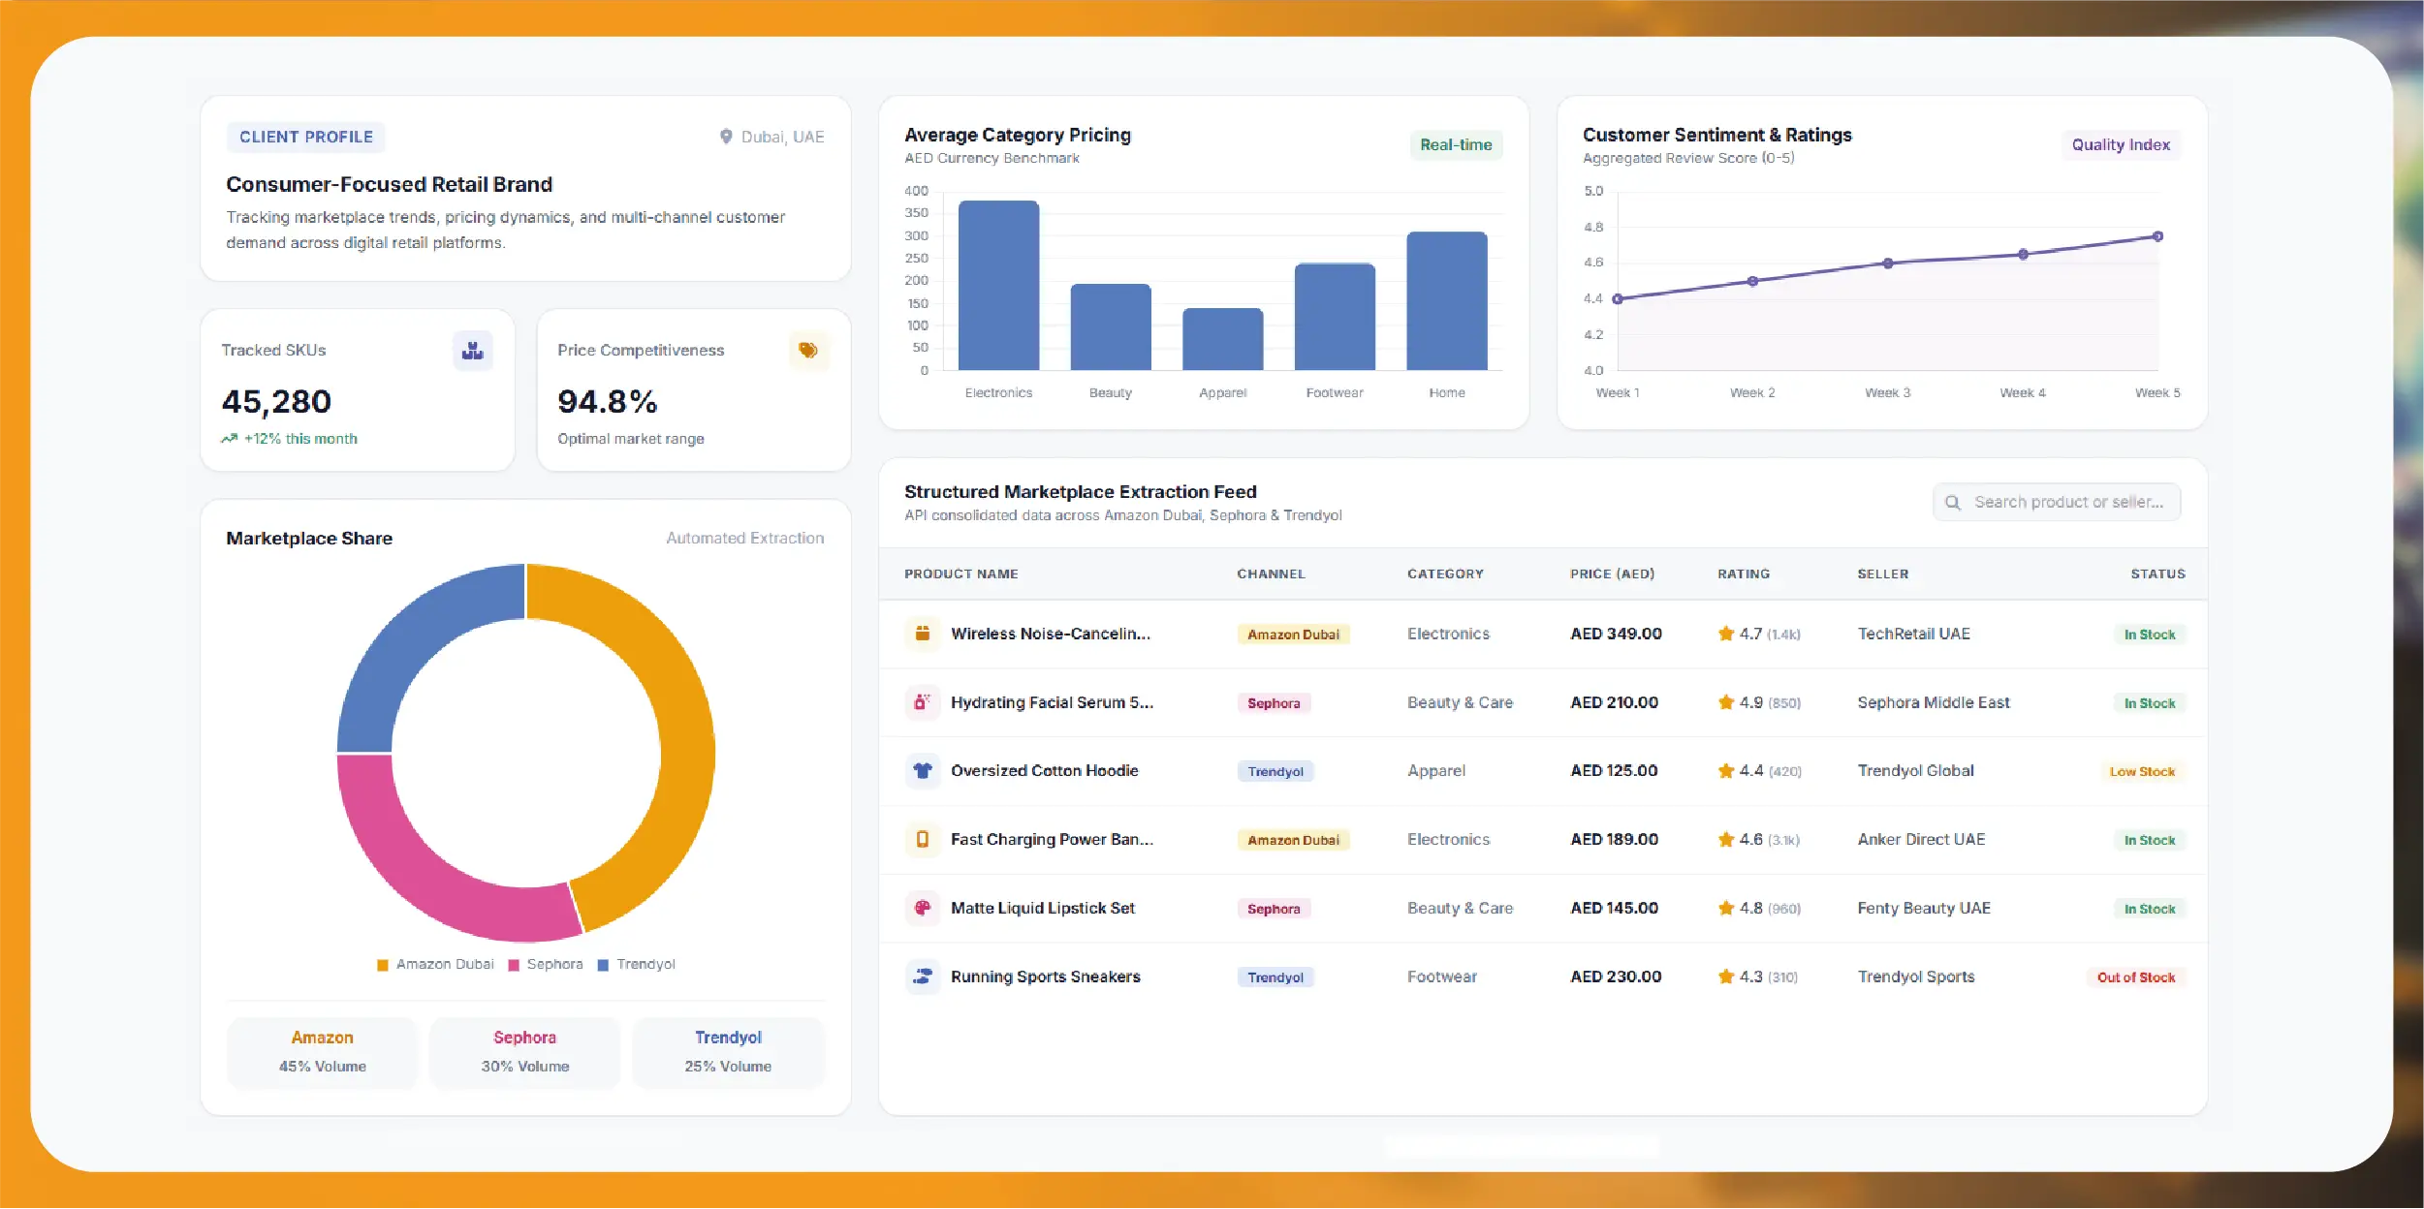Select the Sephora 30% Volume card

pyautogui.click(x=525, y=1052)
